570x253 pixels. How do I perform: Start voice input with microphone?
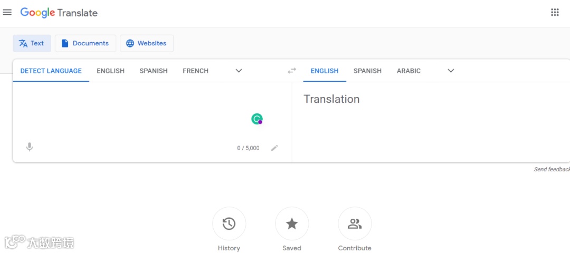[x=30, y=147]
